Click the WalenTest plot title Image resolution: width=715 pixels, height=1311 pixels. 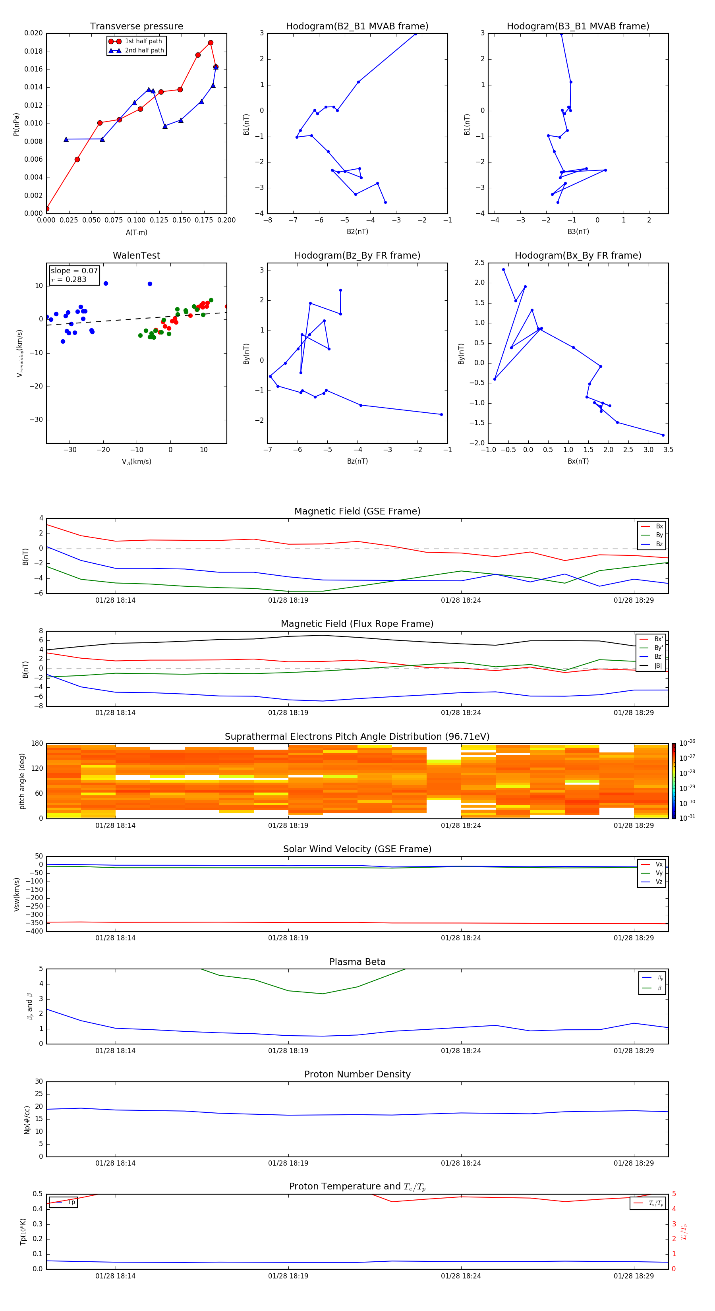pyautogui.click(x=136, y=255)
